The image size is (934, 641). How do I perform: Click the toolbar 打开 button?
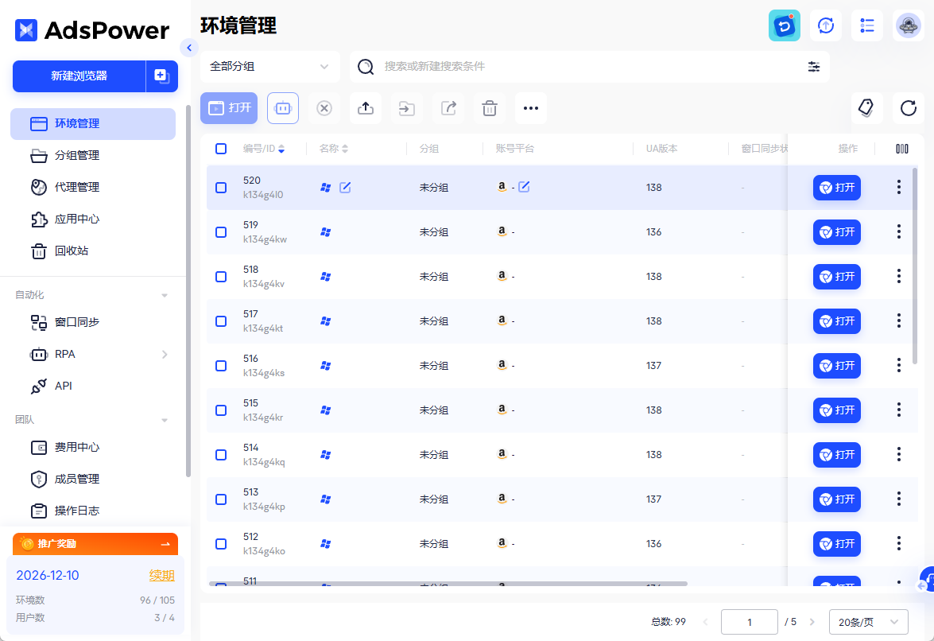point(229,108)
